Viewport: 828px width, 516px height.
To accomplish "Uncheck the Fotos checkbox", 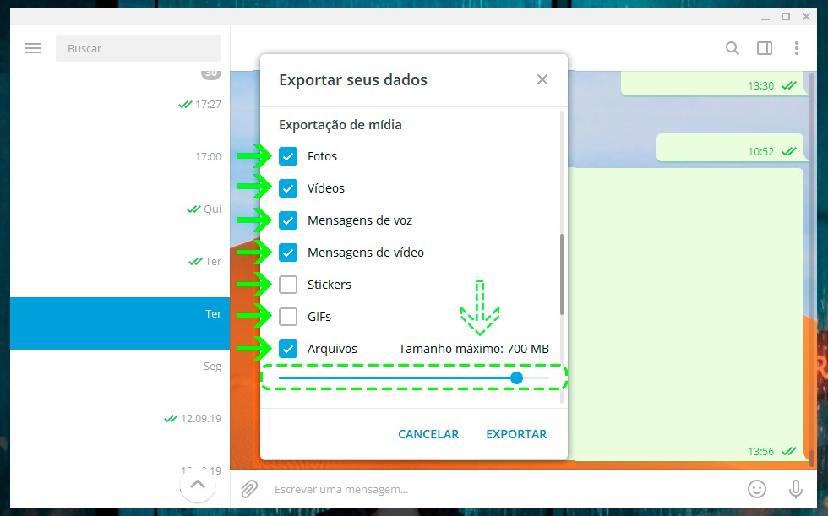I will pos(288,156).
